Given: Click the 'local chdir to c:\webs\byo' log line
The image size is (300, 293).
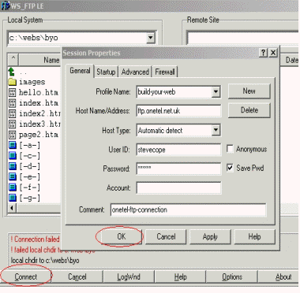Looking at the screenshot, I should 45,261.
